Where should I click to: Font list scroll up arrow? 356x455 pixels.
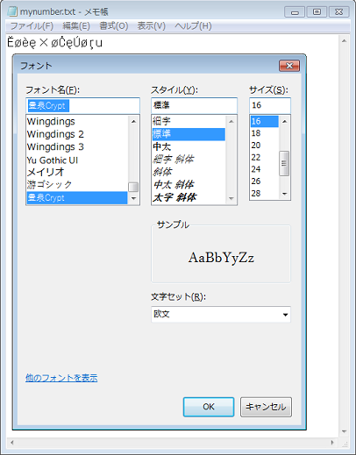tap(133, 121)
